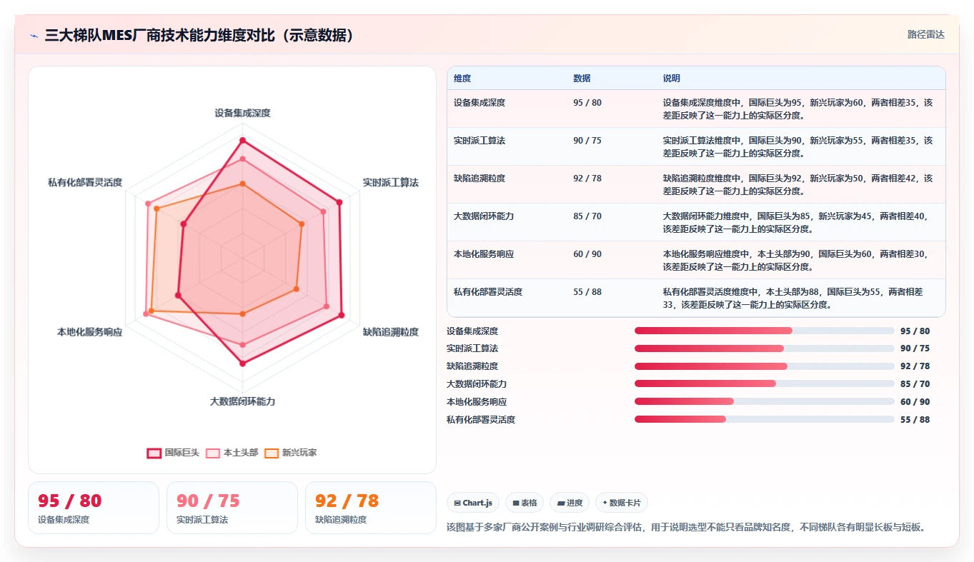Screen dimensions: 974x562
Task: Click the description mentioning 两者相差42
Action: pyautogui.click(x=797, y=184)
